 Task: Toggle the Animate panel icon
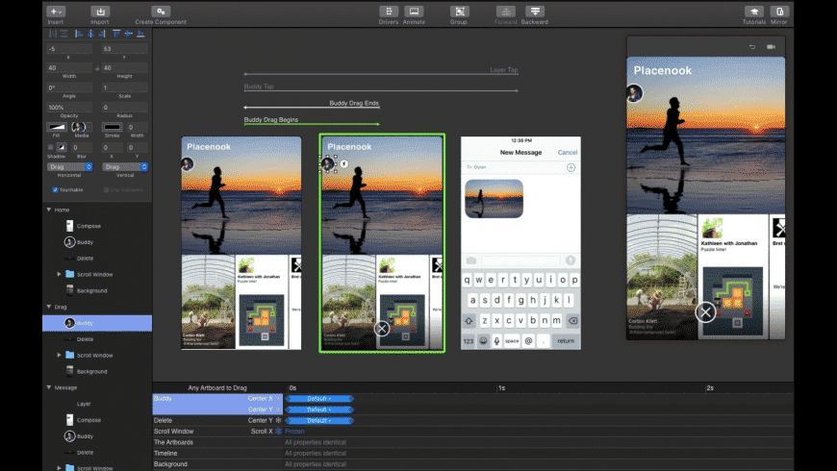pyautogui.click(x=414, y=12)
